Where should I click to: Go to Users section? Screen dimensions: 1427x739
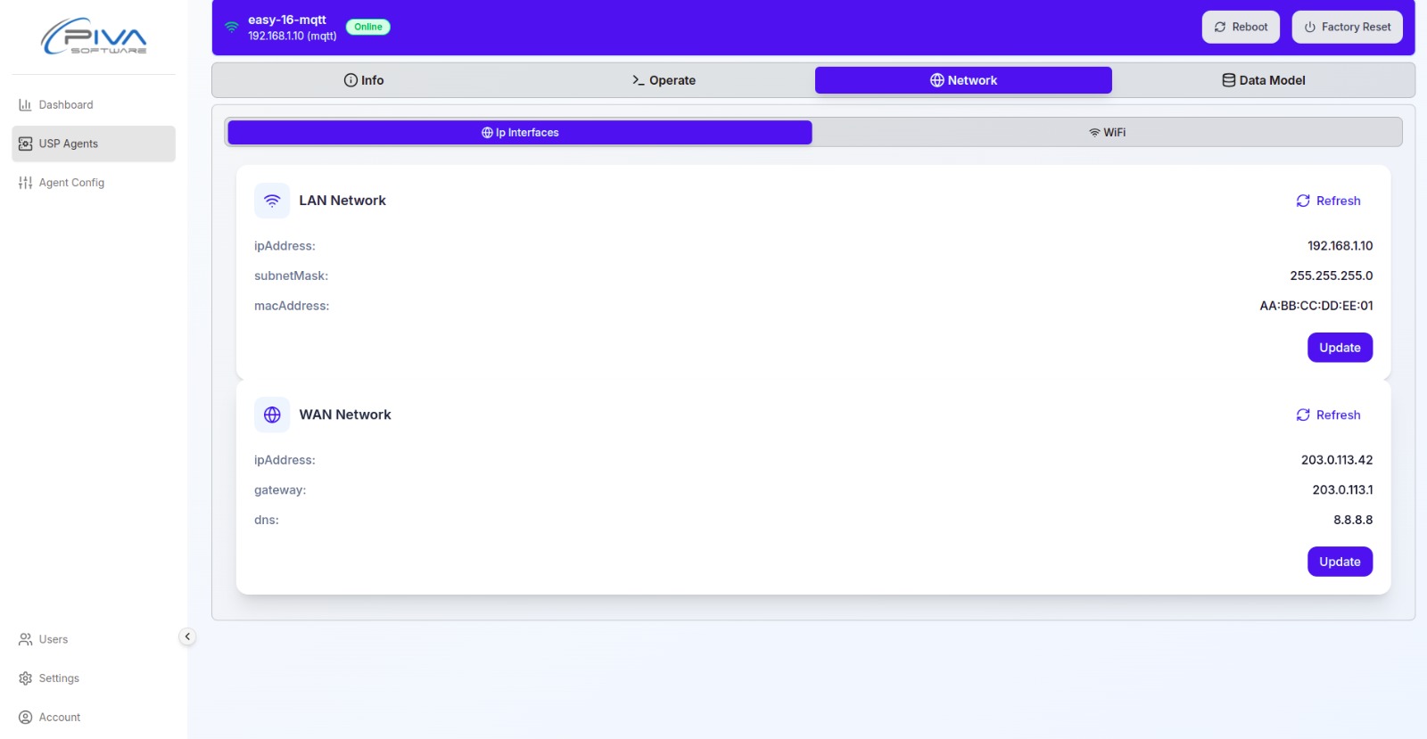tap(53, 639)
